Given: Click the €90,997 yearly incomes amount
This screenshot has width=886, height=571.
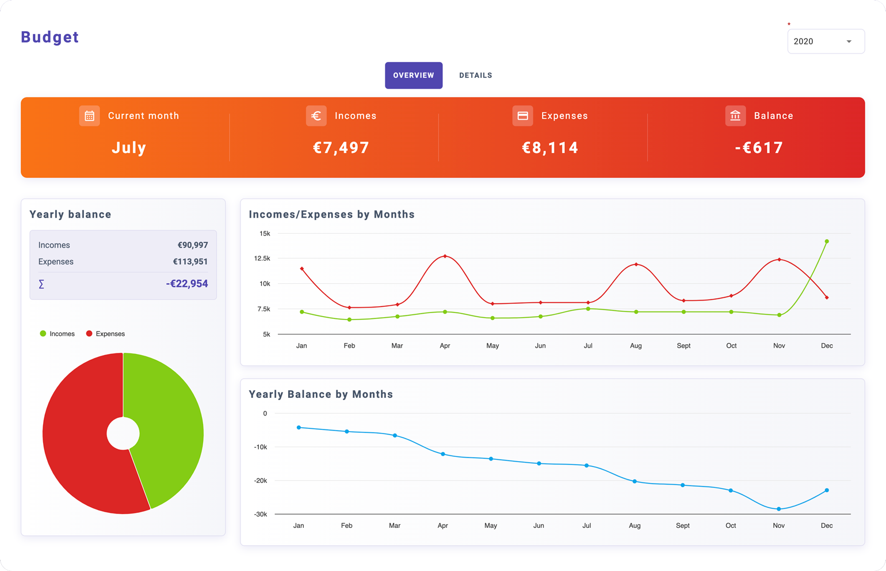Looking at the screenshot, I should [x=193, y=245].
